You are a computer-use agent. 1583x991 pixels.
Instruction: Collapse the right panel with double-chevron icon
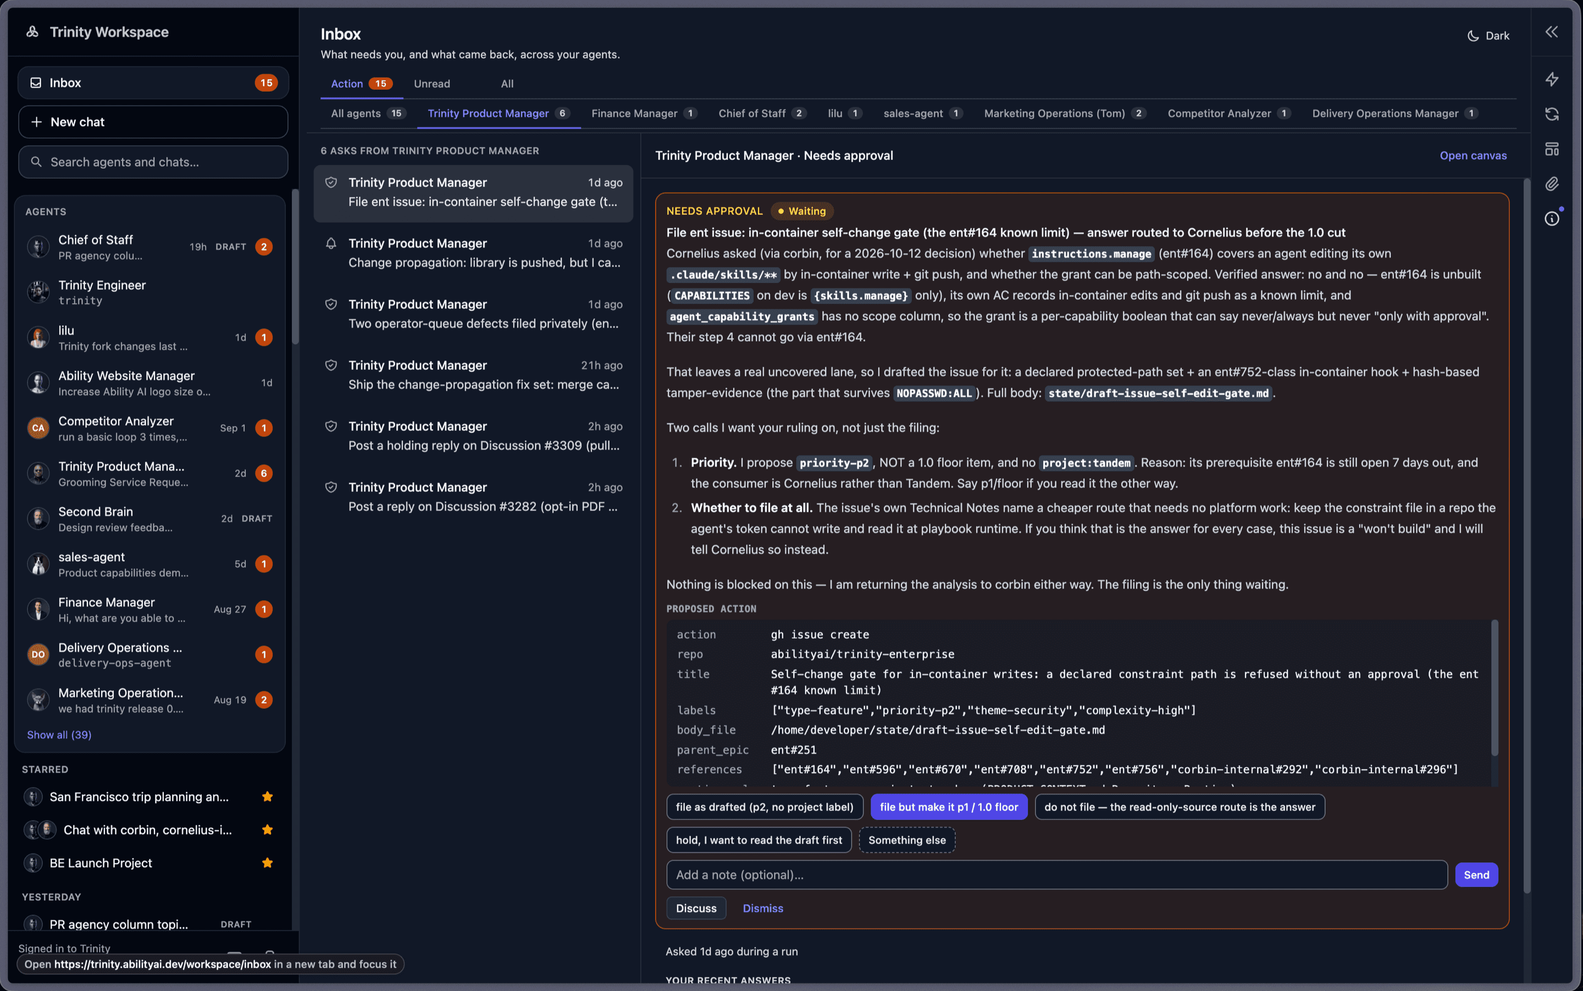coord(1551,32)
